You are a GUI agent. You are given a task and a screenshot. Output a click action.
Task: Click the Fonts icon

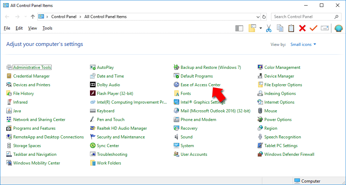point(176,94)
